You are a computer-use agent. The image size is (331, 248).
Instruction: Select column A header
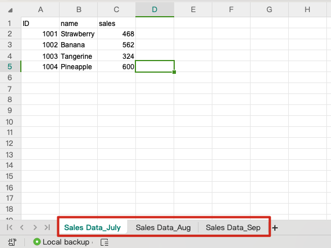pos(41,10)
